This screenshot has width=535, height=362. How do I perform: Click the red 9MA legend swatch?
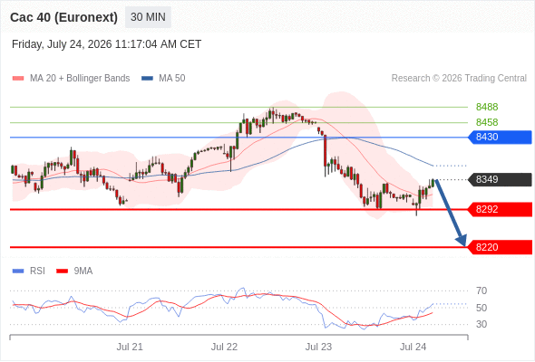pyautogui.click(x=62, y=271)
